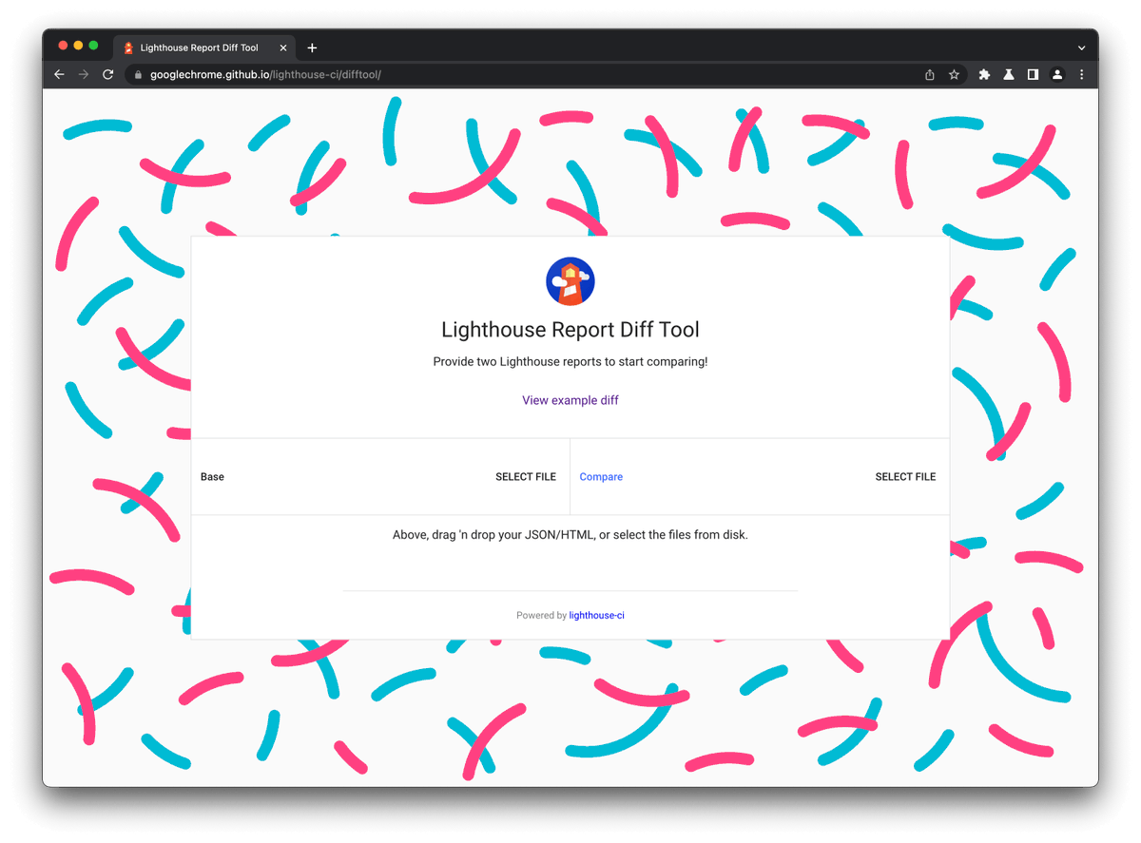This screenshot has width=1141, height=843.
Task: Open the profile avatar icon
Action: pyautogui.click(x=1057, y=75)
